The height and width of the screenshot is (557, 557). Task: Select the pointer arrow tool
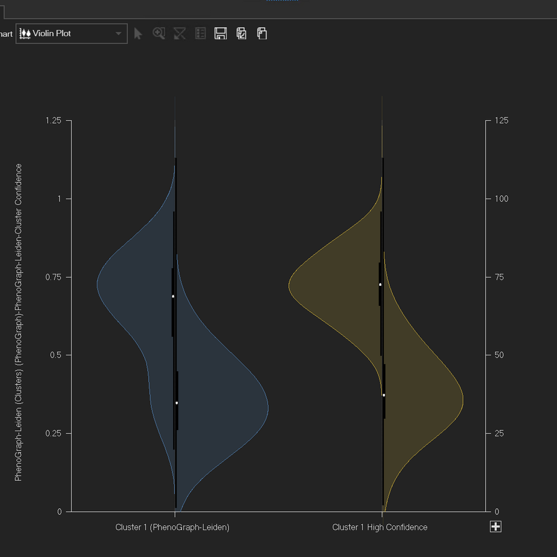coord(138,34)
